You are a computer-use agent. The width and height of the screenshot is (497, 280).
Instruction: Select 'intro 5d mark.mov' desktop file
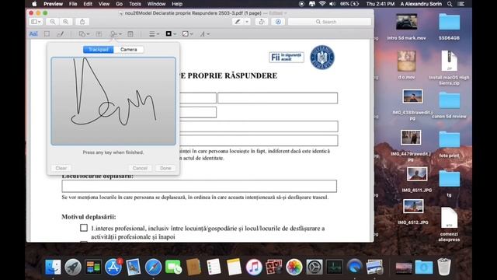[x=406, y=26]
